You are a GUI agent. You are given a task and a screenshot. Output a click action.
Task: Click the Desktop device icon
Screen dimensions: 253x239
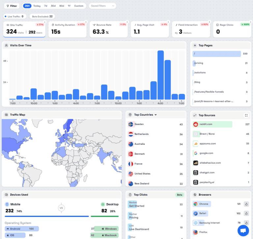[103, 204]
